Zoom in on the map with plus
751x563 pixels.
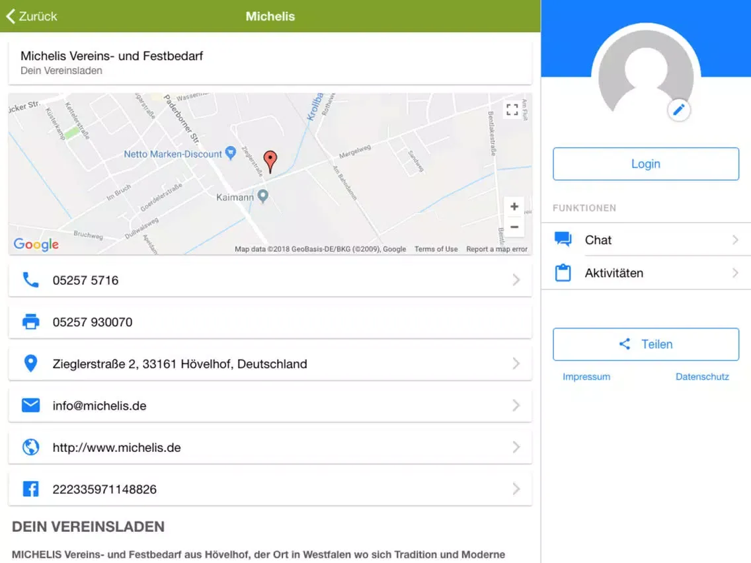(x=514, y=207)
